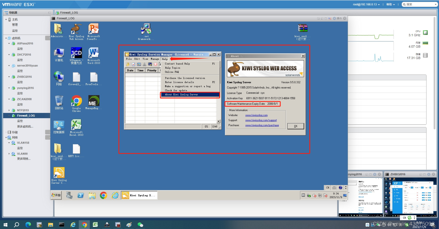Click the Priority column header in Kiwi Syslog
Image resolution: width=439 pixels, height=229 pixels.
click(x=152, y=70)
